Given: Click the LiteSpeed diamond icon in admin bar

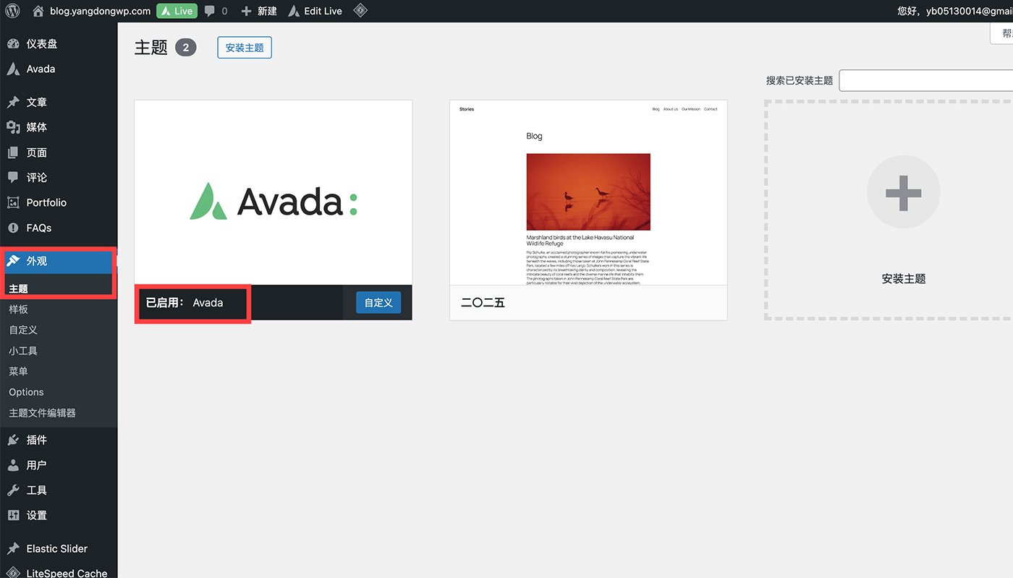Looking at the screenshot, I should pos(360,11).
